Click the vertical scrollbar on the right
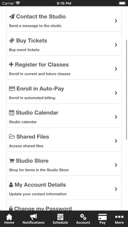Screen dimensions: 128x227 point(127,89)
